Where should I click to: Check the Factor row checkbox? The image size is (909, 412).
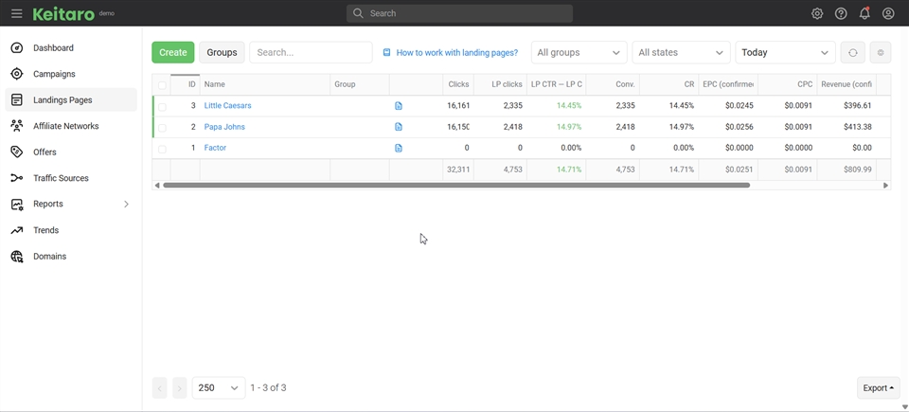click(x=162, y=149)
